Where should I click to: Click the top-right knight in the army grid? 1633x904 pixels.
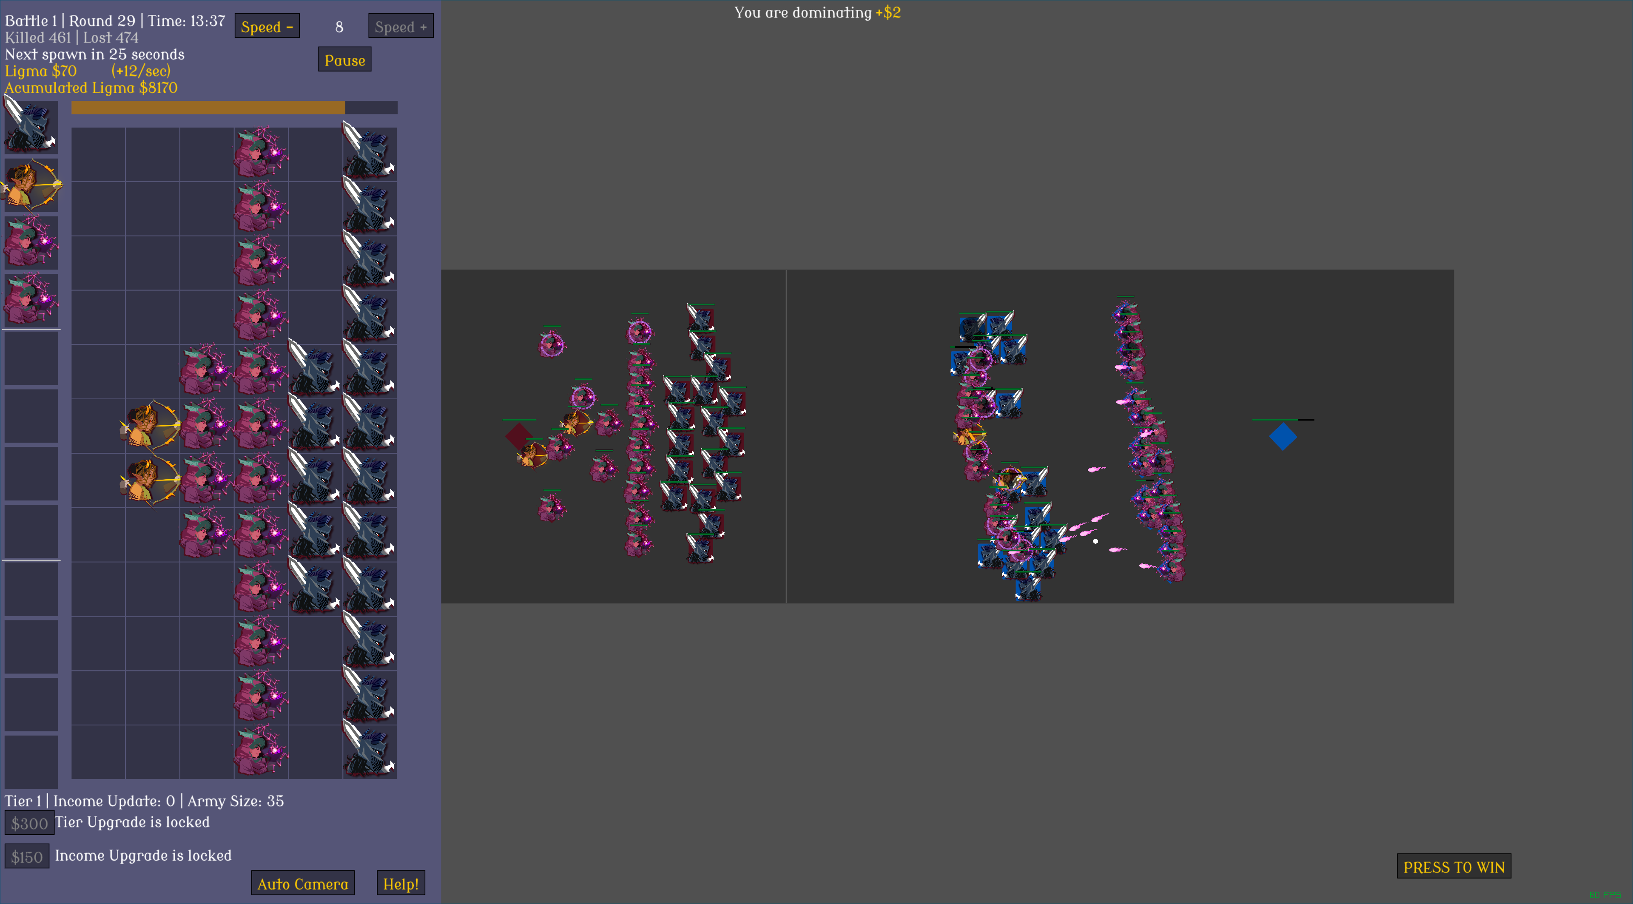[370, 154]
